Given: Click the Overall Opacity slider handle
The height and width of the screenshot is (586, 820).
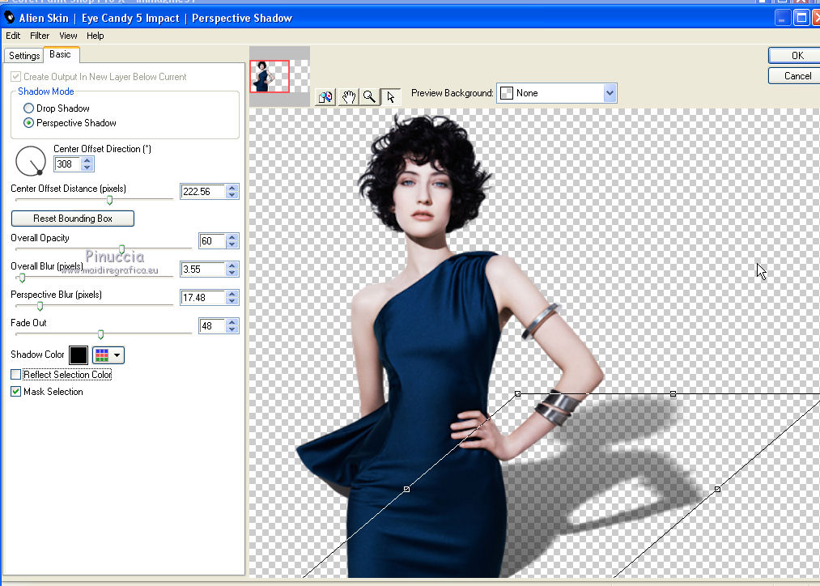Looking at the screenshot, I should click(x=122, y=249).
